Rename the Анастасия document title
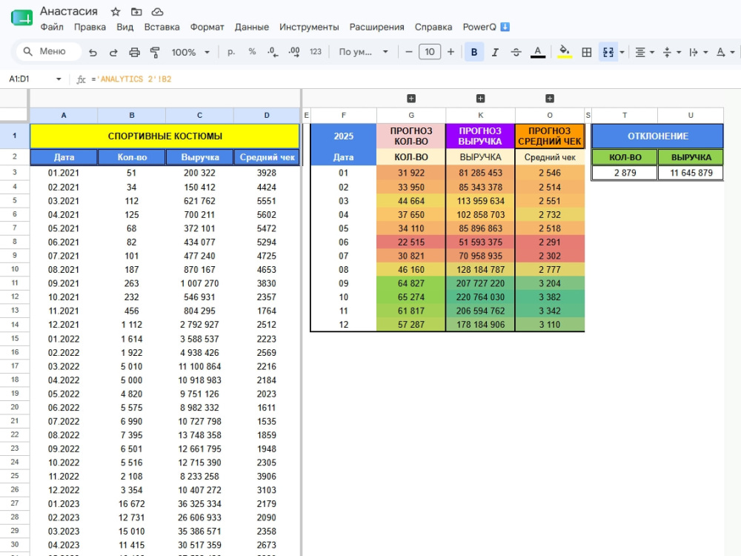 coord(69,11)
